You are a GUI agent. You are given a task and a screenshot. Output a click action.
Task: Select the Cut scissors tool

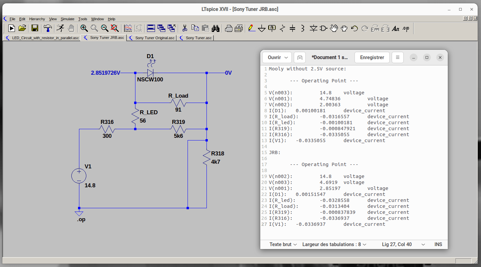185,28
